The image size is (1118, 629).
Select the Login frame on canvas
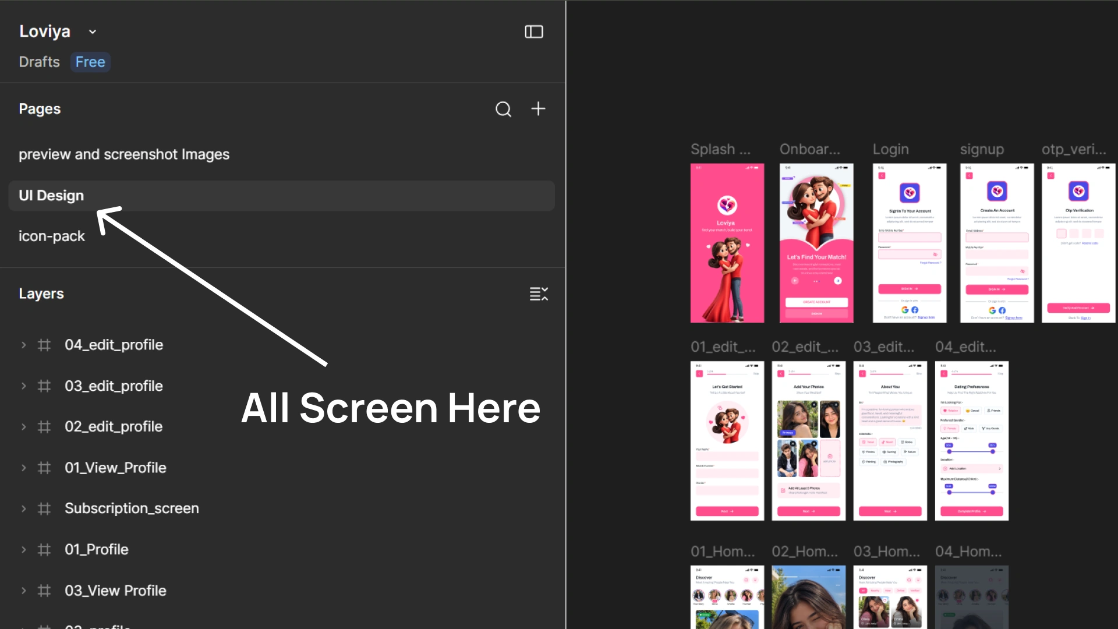point(910,243)
